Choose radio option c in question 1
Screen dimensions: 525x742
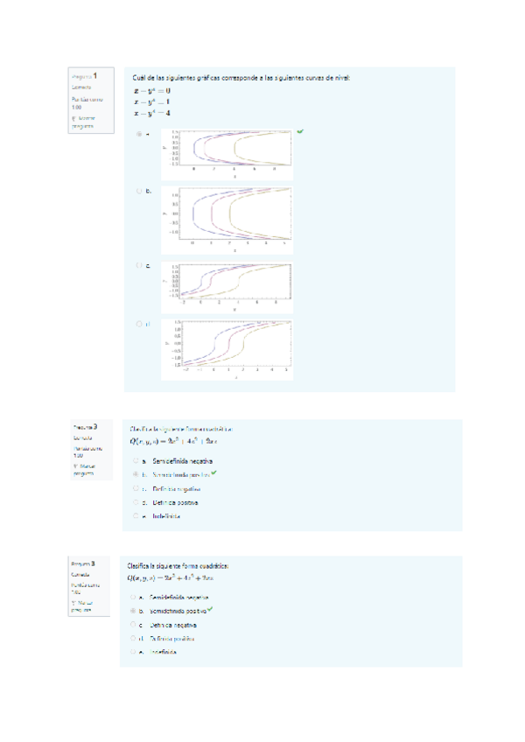(x=138, y=264)
